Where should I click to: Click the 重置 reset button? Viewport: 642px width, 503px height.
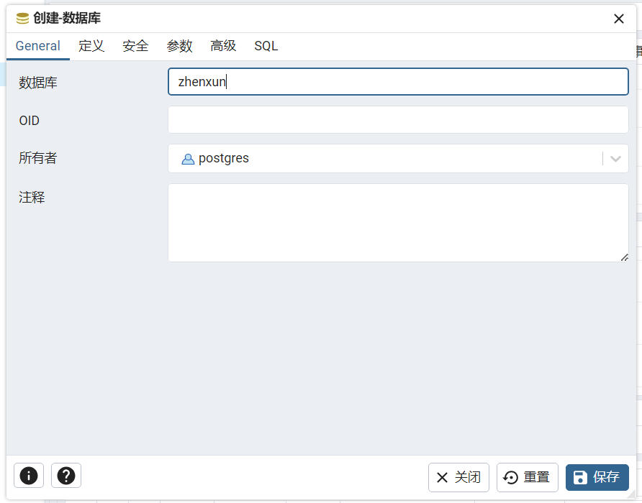coord(528,478)
